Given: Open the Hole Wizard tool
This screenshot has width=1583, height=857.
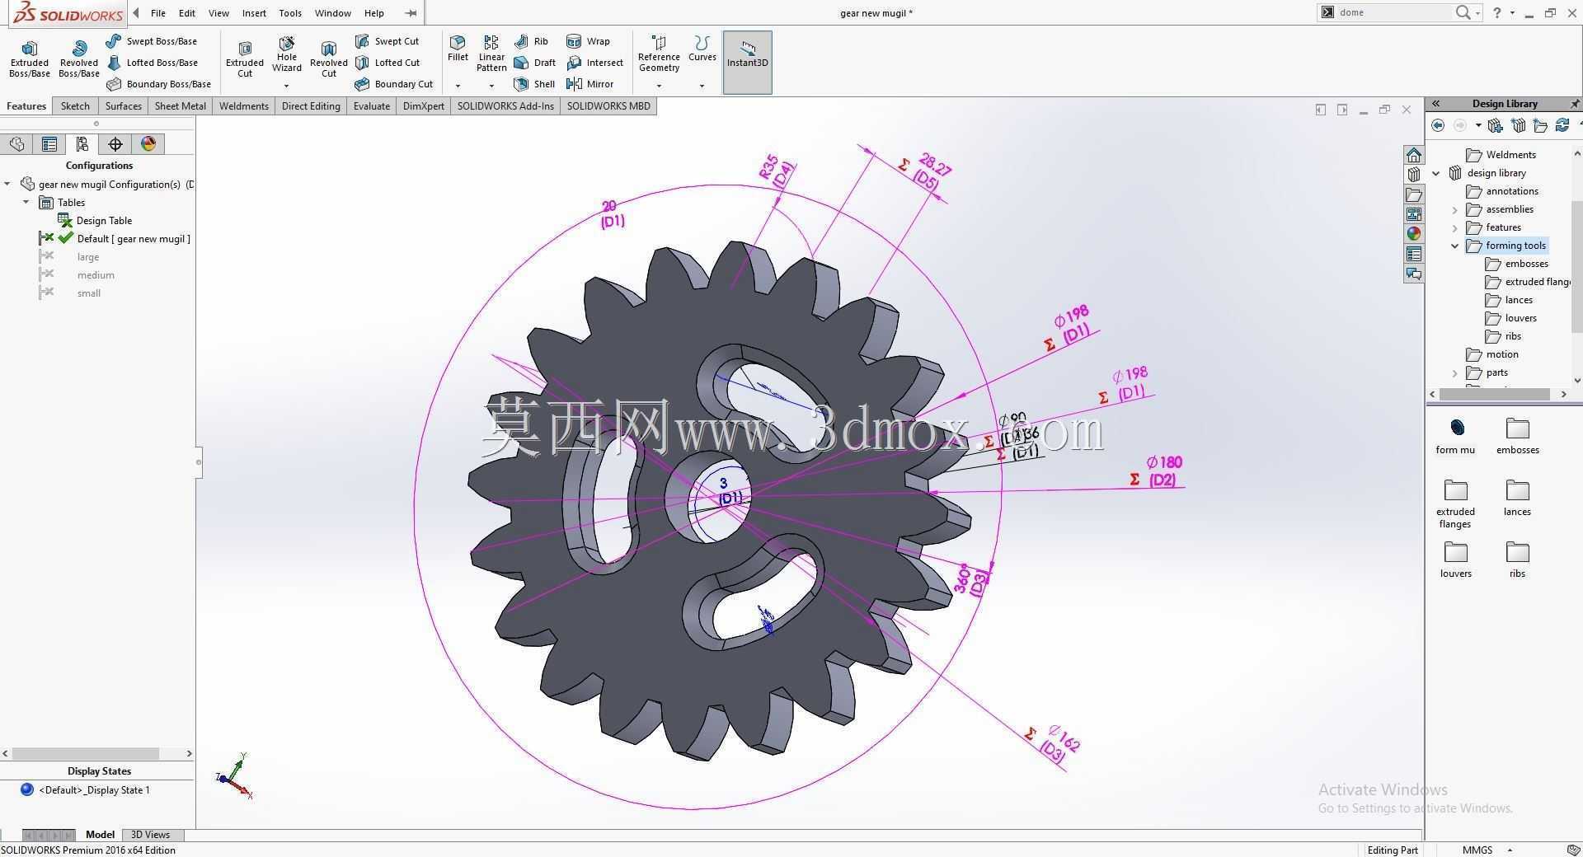Looking at the screenshot, I should [x=287, y=55].
